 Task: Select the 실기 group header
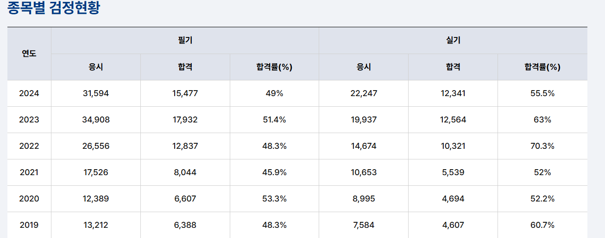pyautogui.click(x=453, y=41)
